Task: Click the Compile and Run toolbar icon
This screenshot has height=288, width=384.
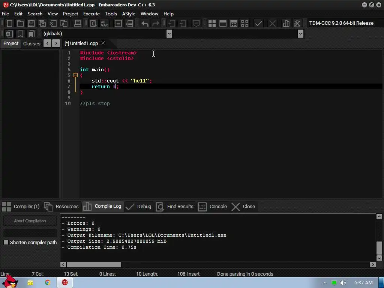Action: 234,23
